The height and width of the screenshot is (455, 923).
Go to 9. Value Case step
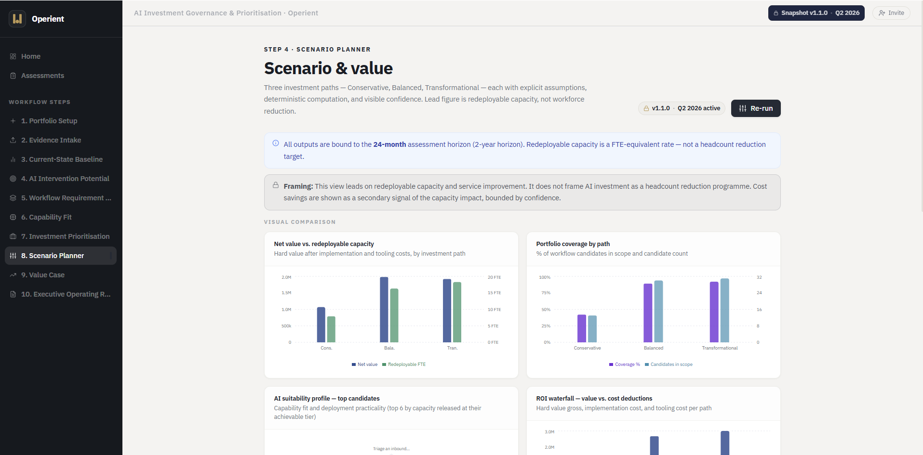click(x=61, y=275)
